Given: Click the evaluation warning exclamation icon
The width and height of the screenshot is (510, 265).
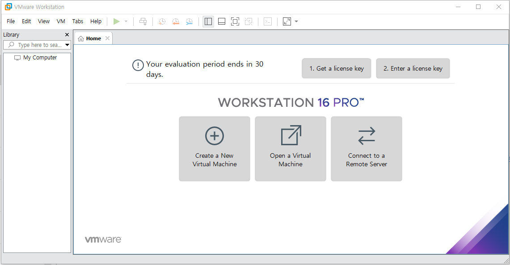Looking at the screenshot, I should pos(138,65).
